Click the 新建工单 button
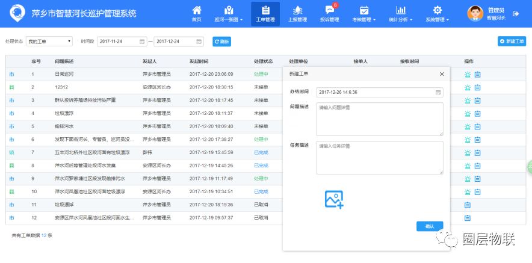The image size is (532, 263). click(x=512, y=41)
